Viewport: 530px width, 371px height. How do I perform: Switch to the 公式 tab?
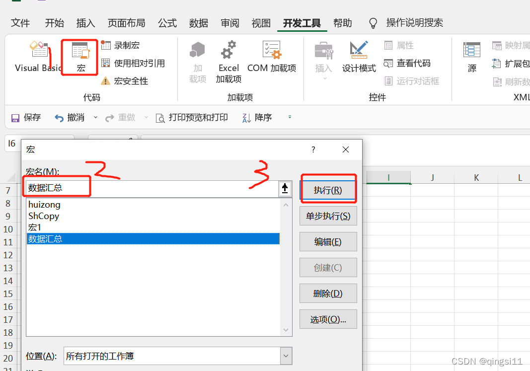tap(167, 23)
